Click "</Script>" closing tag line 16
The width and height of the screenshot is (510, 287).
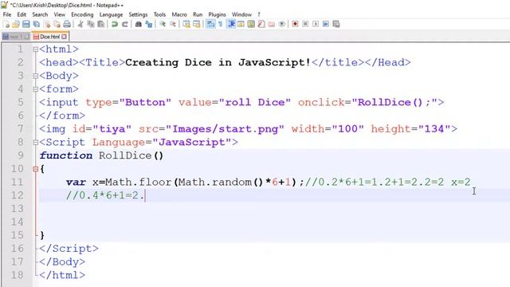click(x=69, y=249)
